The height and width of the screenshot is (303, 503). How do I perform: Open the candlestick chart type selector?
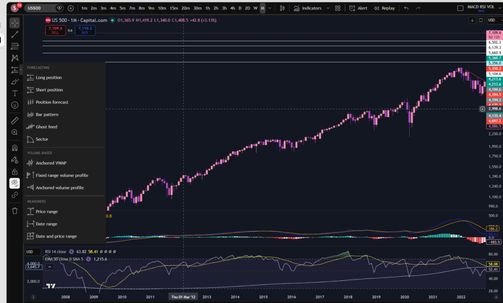pos(282,8)
